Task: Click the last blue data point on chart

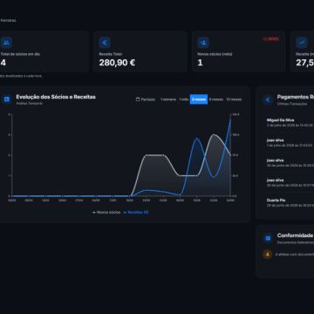Action: [230, 119]
